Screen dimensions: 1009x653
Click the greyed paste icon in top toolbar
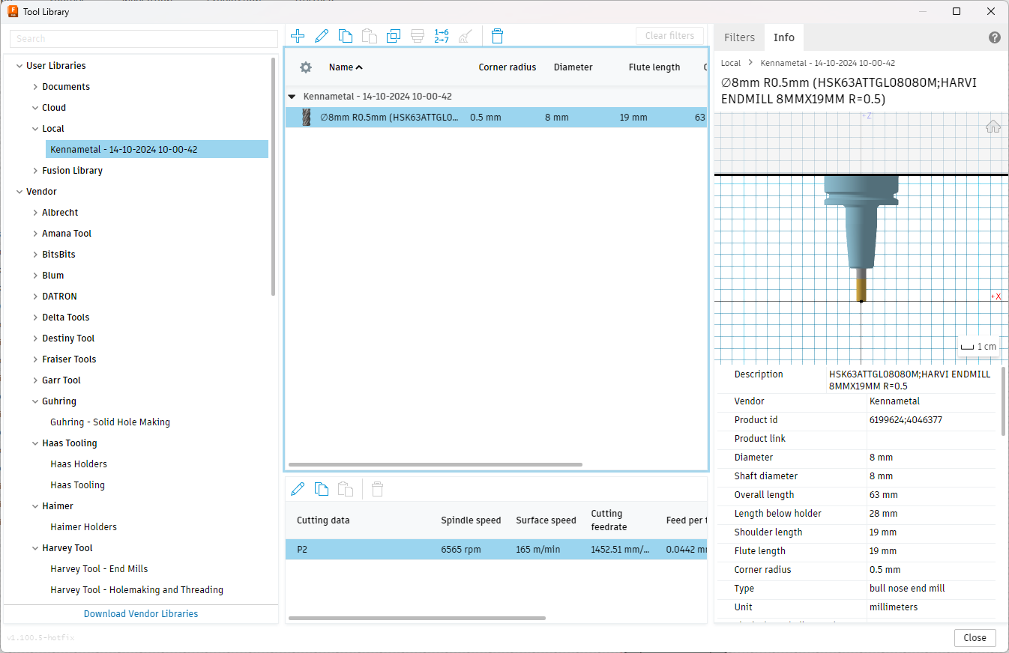click(x=370, y=36)
